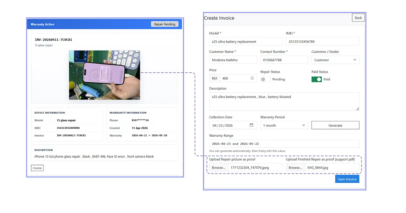Open the Warranty Period dropdown
The image size is (406, 213).
pyautogui.click(x=284, y=125)
